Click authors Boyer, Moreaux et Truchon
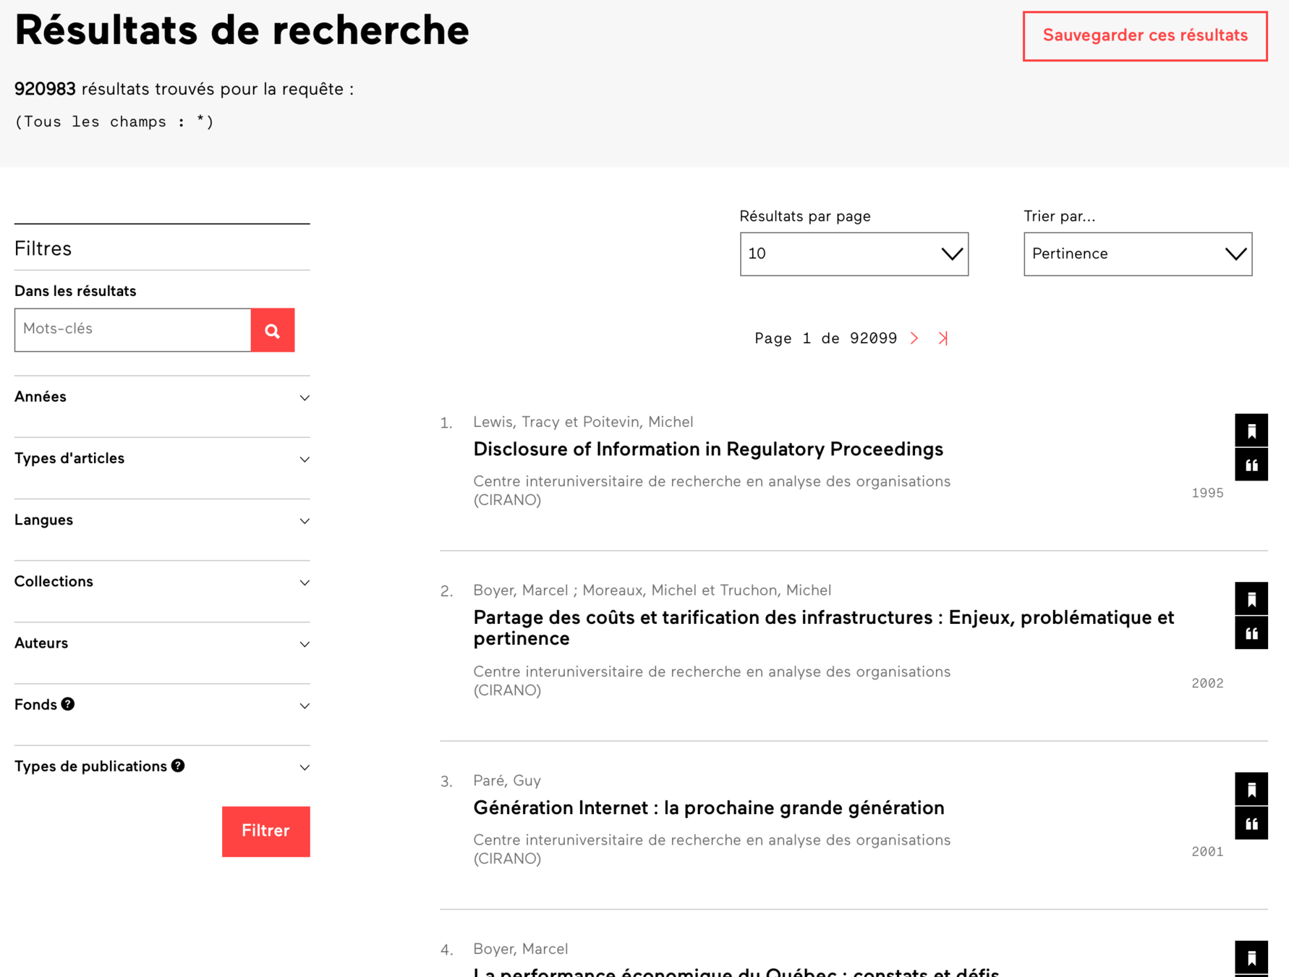The image size is (1289, 977). [x=652, y=591]
